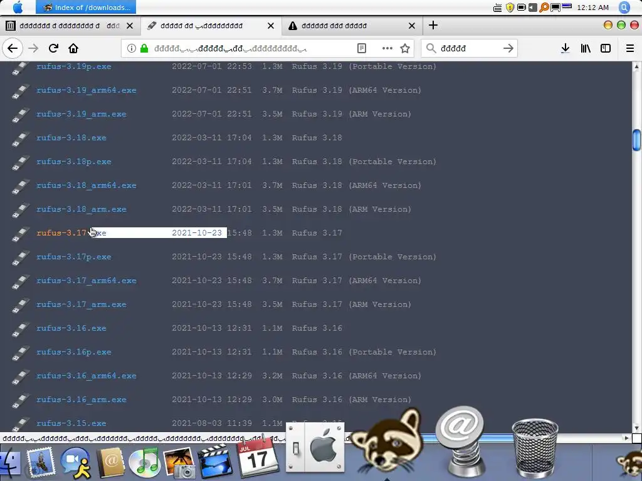This screenshot has width=642, height=481.
Task: Click the browser Back arrow button
Action: 13,48
